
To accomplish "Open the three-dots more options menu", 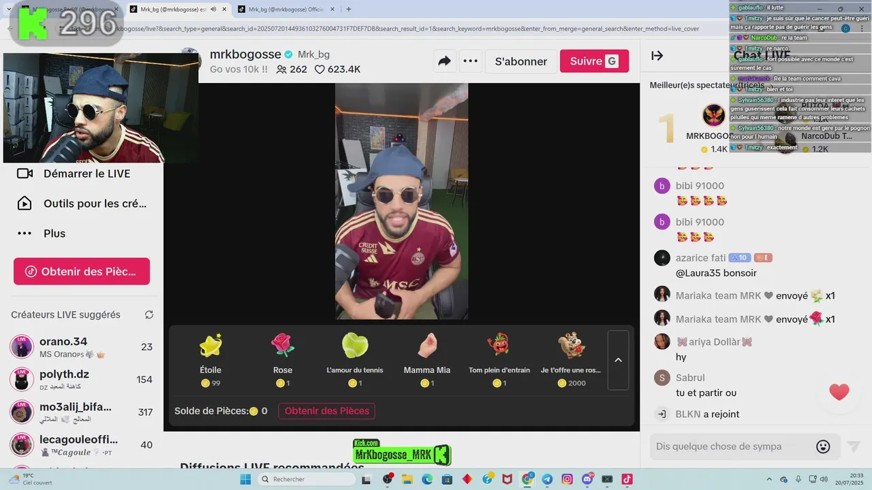I will [x=470, y=61].
